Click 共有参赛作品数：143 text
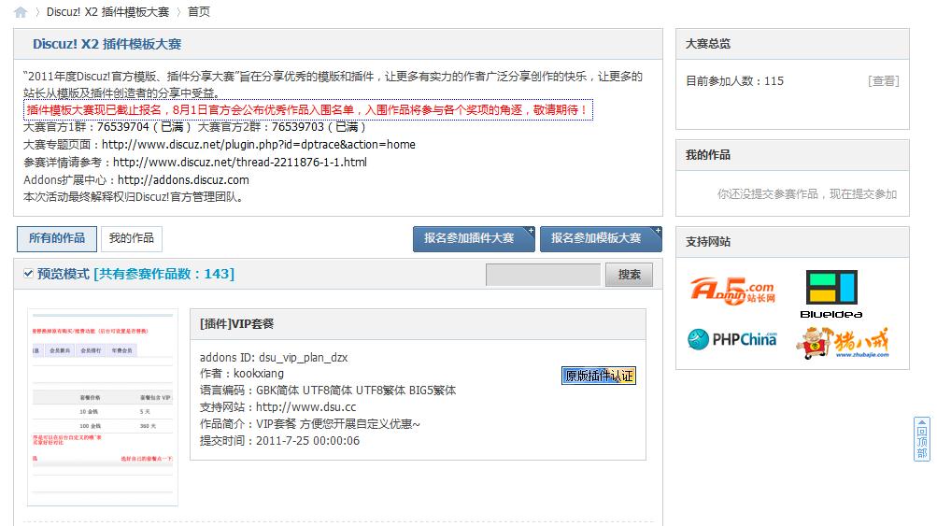This screenshot has height=526, width=937. click(164, 274)
